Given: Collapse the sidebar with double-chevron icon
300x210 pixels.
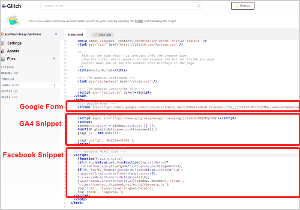Looking at the screenshot, I should coord(56,34).
